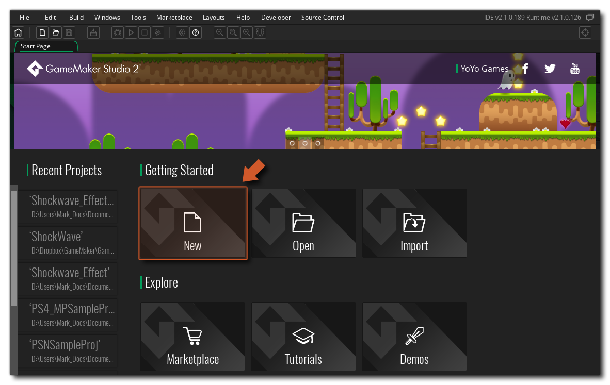This screenshot has height=385, width=610.
Task: Click the IDE version text
Action: 532,18
